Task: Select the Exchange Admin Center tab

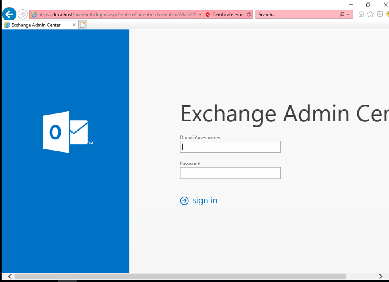Action: pyautogui.click(x=36, y=25)
